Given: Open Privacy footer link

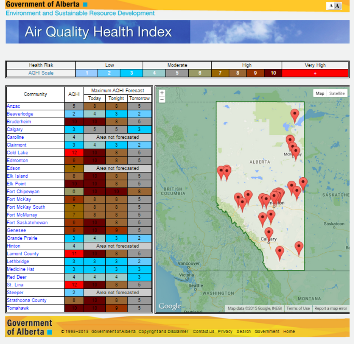Looking at the screenshot, I should click(x=225, y=332).
